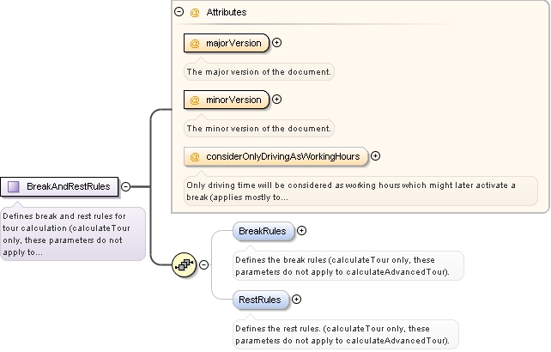Select the majorVersion attribute label
The image size is (551, 352).
pos(233,43)
